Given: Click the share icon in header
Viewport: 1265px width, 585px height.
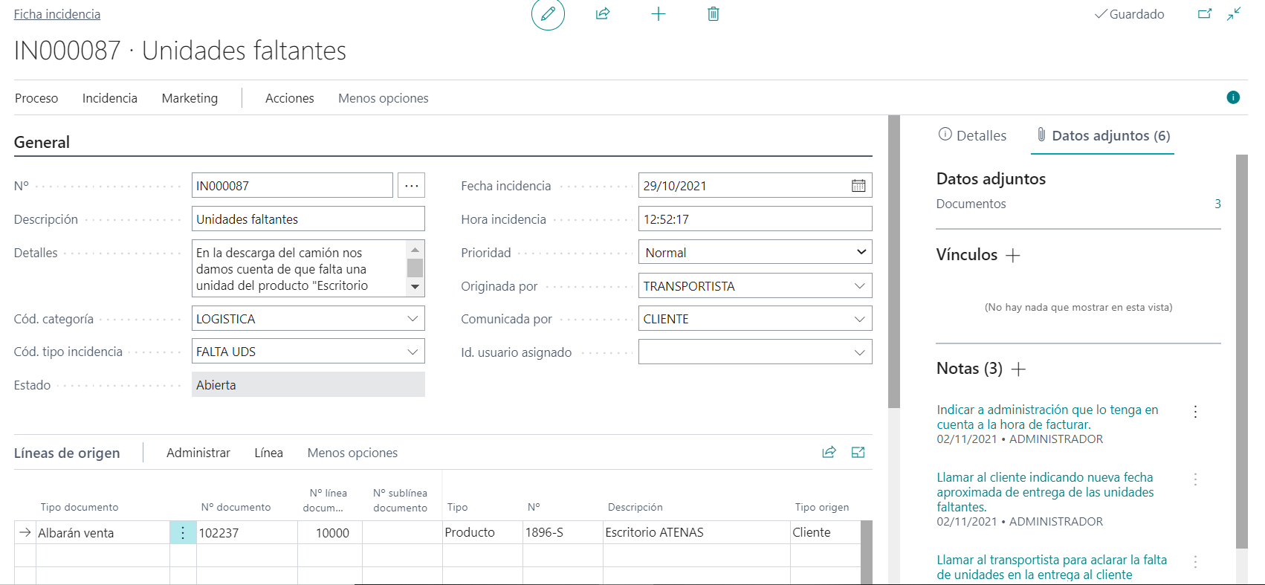Looking at the screenshot, I should tap(603, 14).
